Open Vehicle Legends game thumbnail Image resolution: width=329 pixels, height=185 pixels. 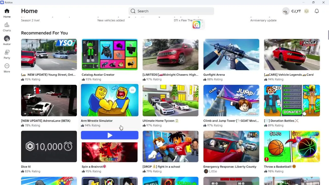tap(292, 54)
